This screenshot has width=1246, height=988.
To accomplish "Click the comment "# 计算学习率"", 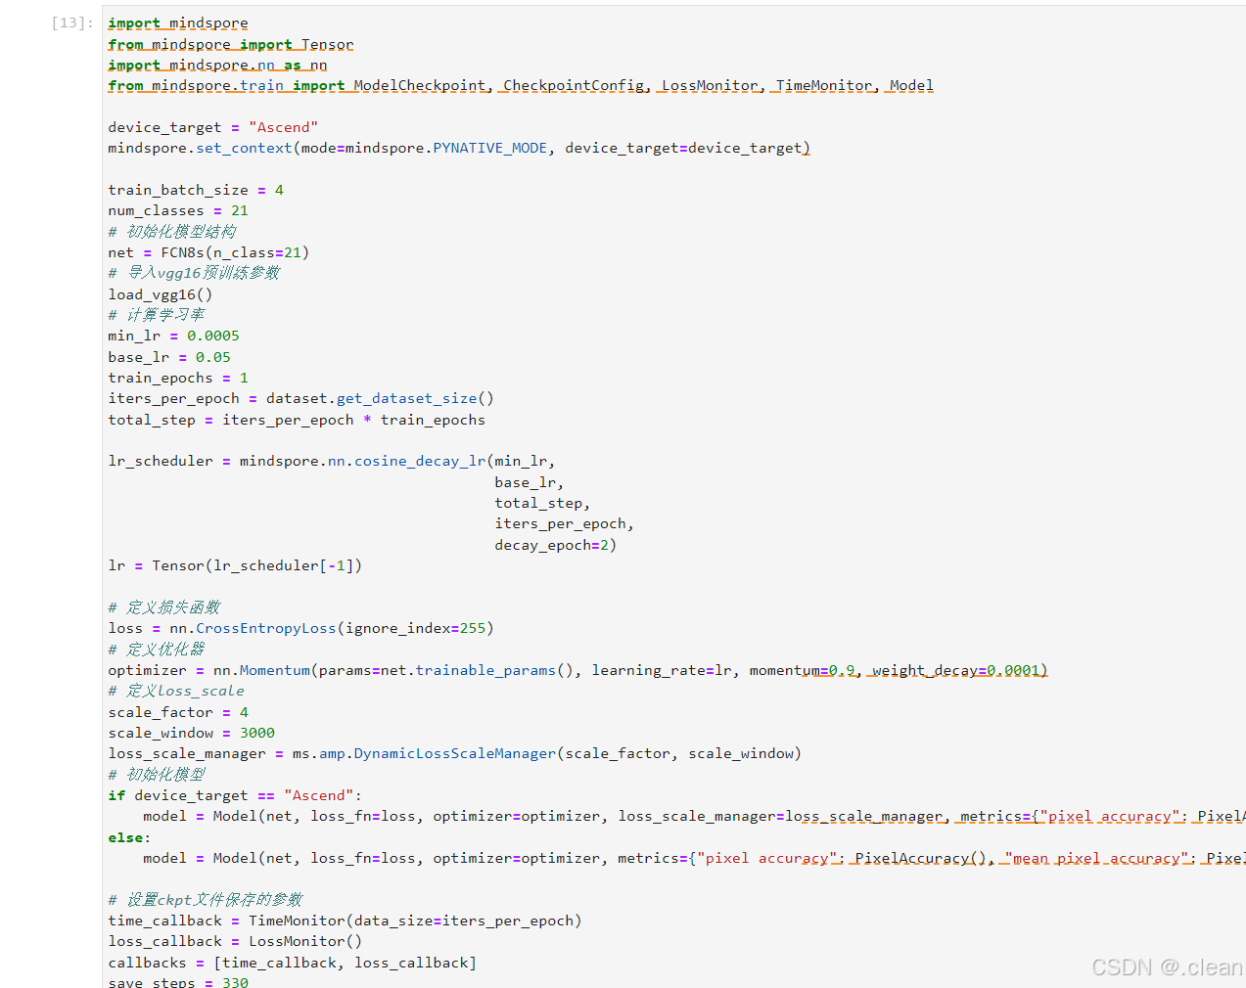I will pos(157,315).
